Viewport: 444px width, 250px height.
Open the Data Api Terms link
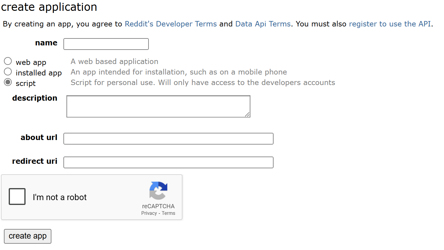263,24
